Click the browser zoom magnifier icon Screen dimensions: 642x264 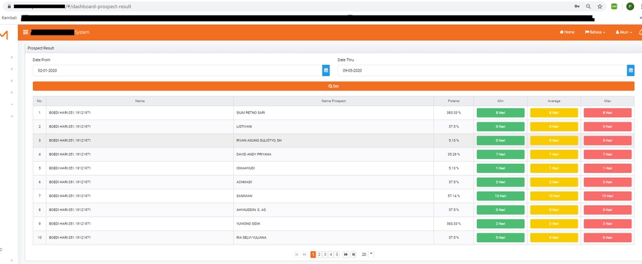(x=588, y=7)
